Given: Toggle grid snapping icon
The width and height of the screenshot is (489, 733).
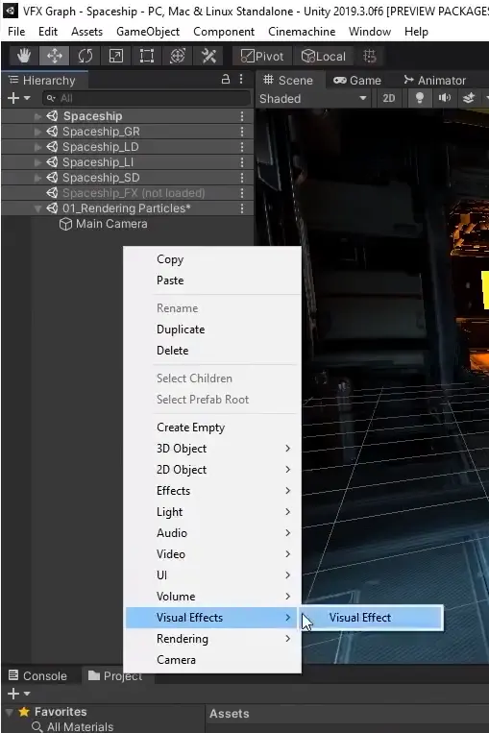Looking at the screenshot, I should (370, 56).
